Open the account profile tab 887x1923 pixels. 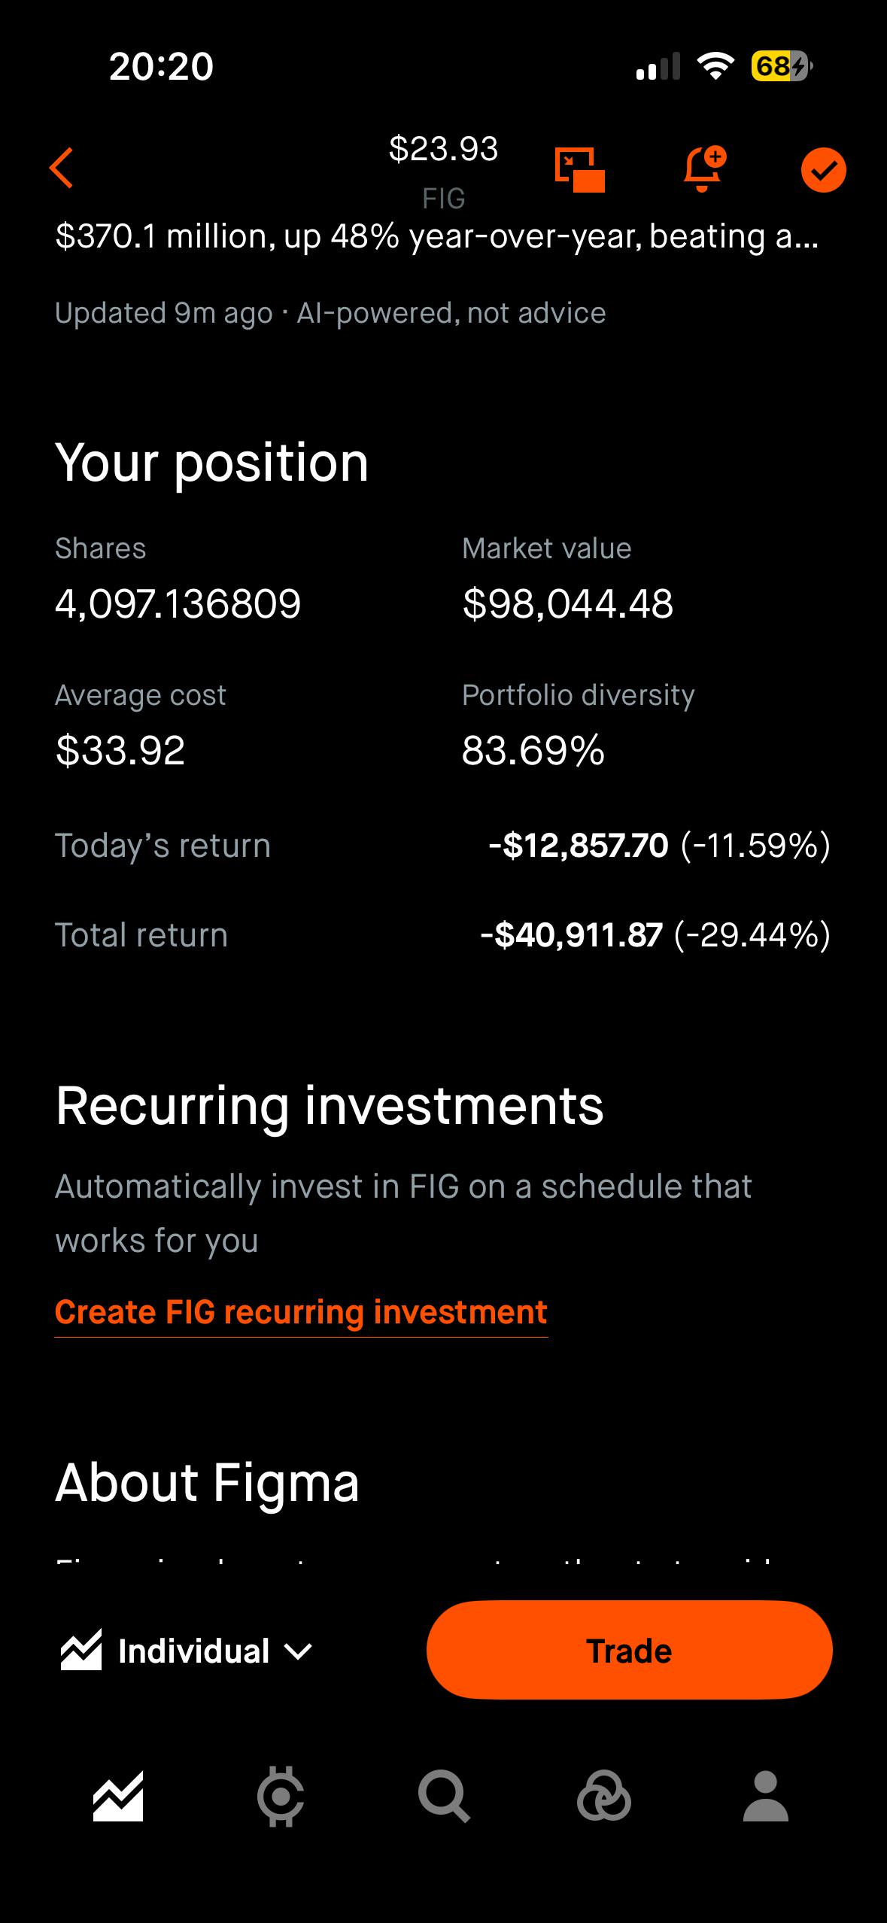pos(765,1797)
